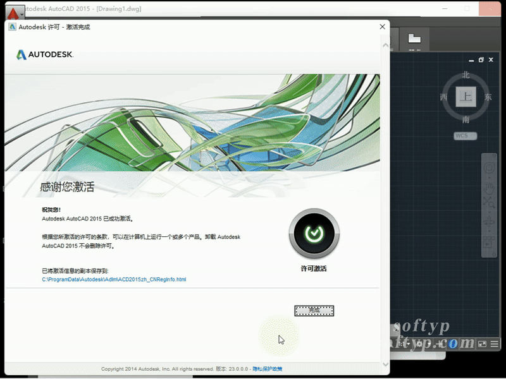Open the WCS coordinate system dropdown
506x379 pixels.
pos(465,136)
